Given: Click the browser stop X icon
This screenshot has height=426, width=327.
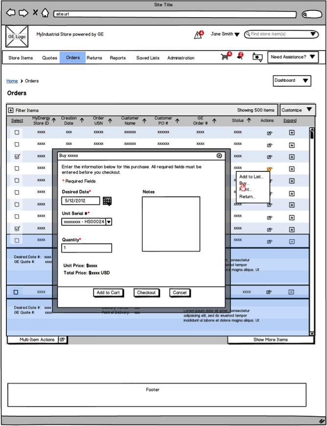Looking at the screenshot, I should pos(35,12).
